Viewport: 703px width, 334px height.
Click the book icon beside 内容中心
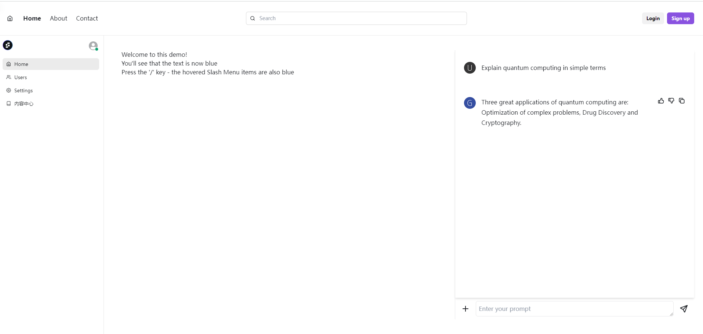[8, 104]
